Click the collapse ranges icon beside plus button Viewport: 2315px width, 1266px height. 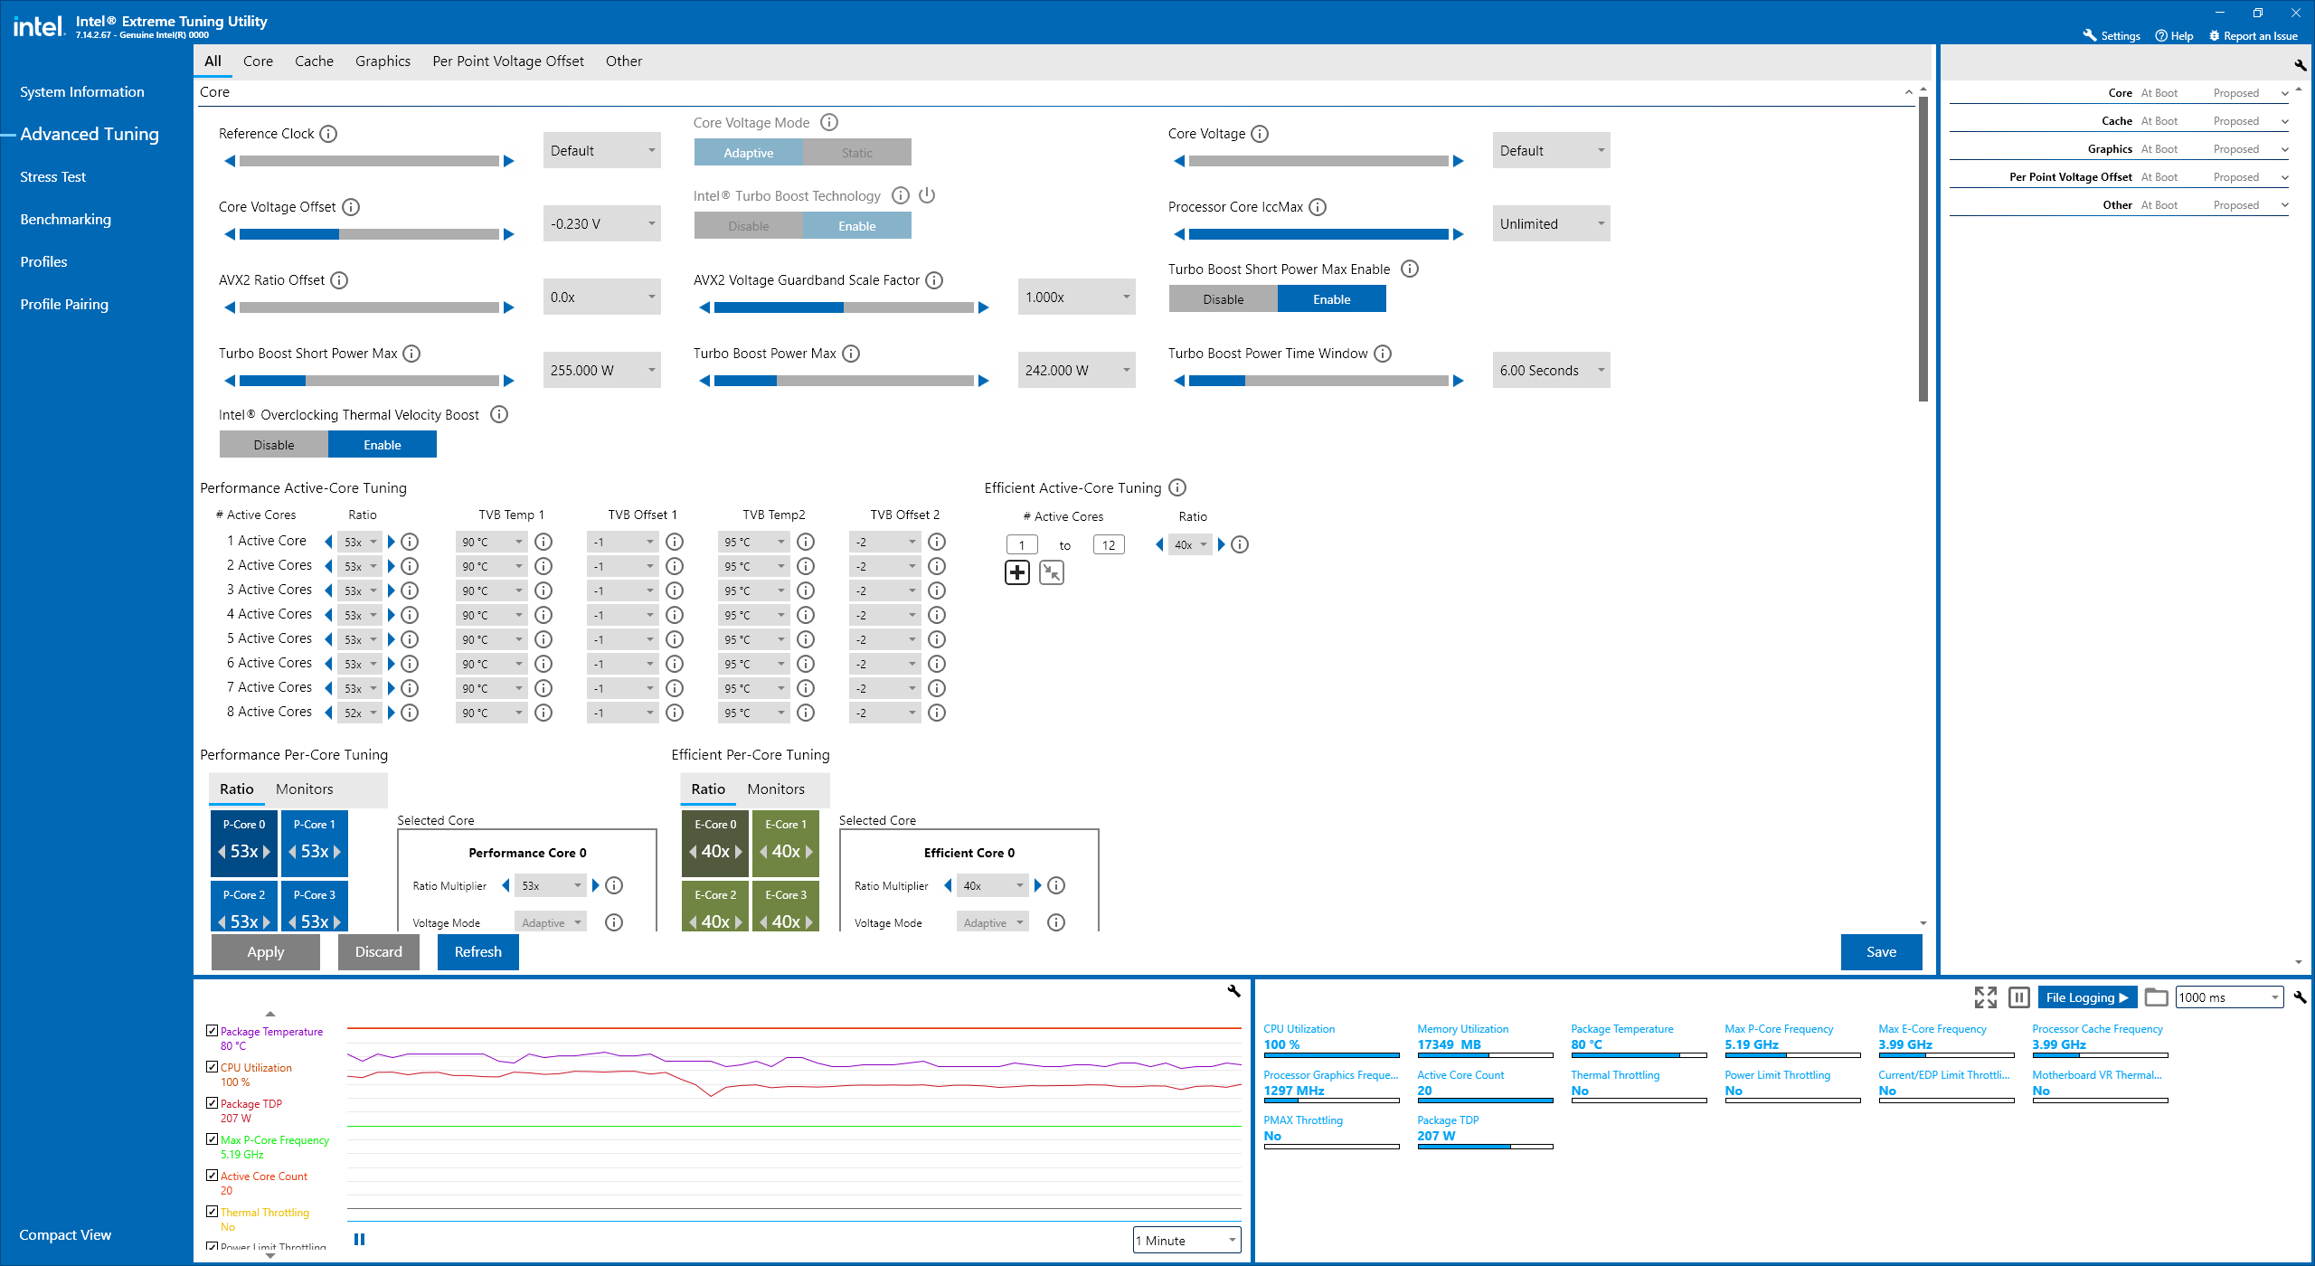click(1051, 572)
